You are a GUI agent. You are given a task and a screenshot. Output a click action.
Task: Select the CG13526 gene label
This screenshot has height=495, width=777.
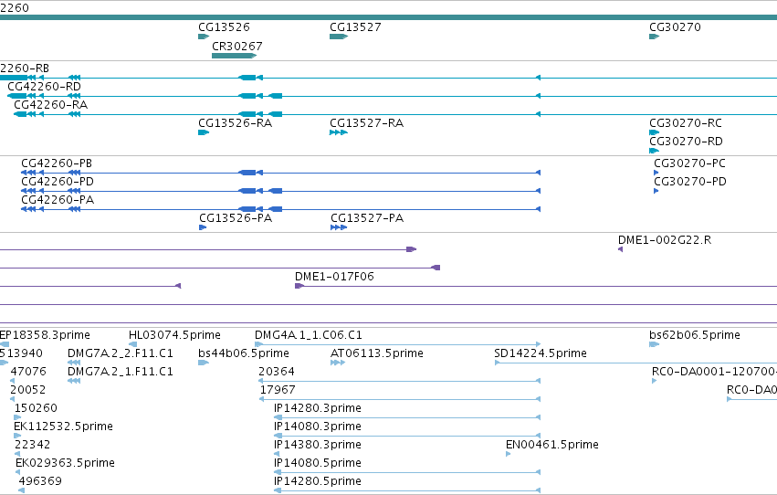click(224, 27)
